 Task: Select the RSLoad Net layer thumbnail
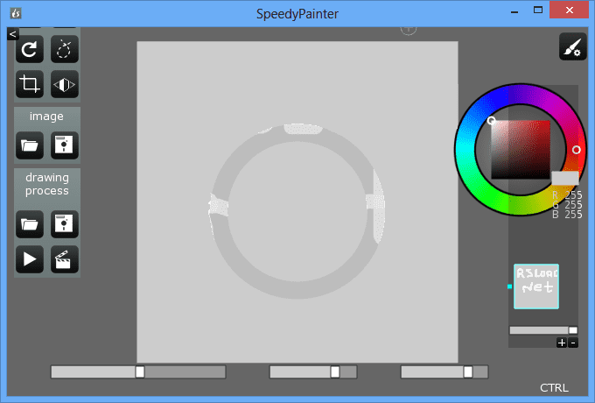535,286
